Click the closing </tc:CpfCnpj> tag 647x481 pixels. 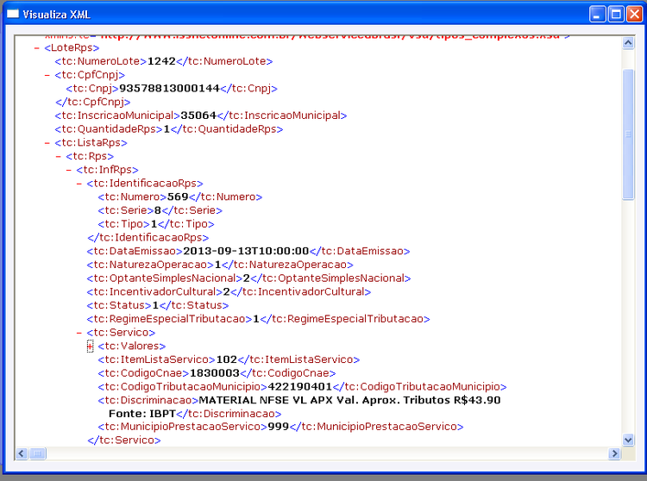coord(93,103)
